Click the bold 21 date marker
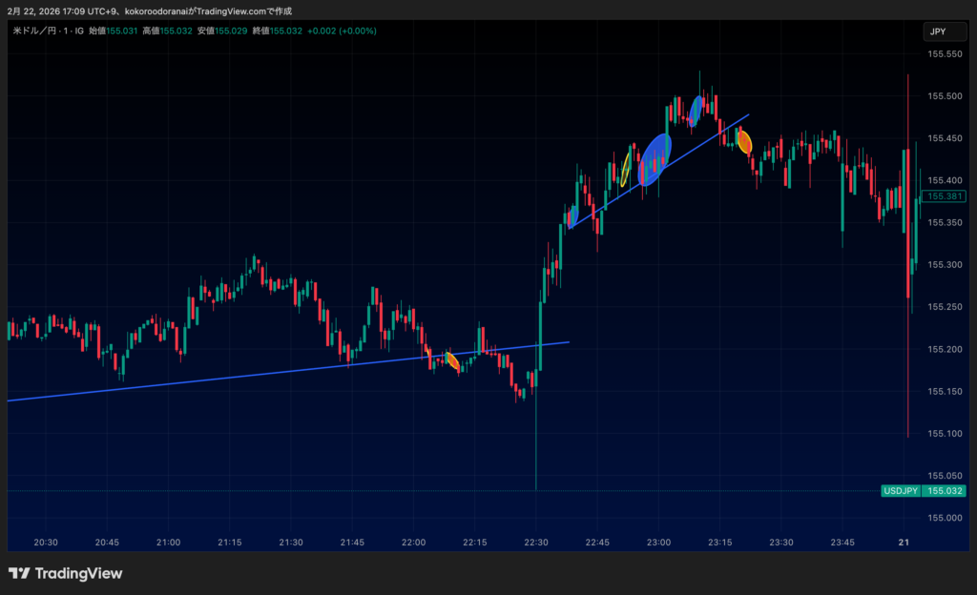The width and height of the screenshot is (977, 595). point(904,542)
